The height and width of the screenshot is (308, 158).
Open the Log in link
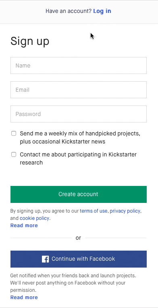click(102, 11)
